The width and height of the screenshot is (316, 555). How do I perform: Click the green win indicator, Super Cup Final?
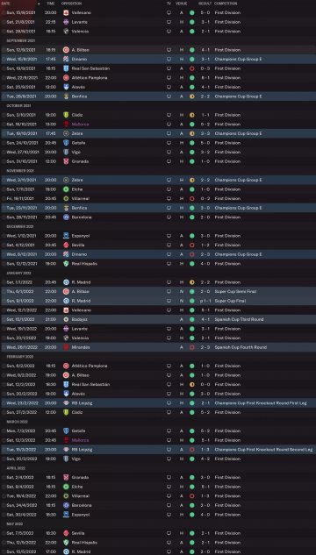(192, 301)
